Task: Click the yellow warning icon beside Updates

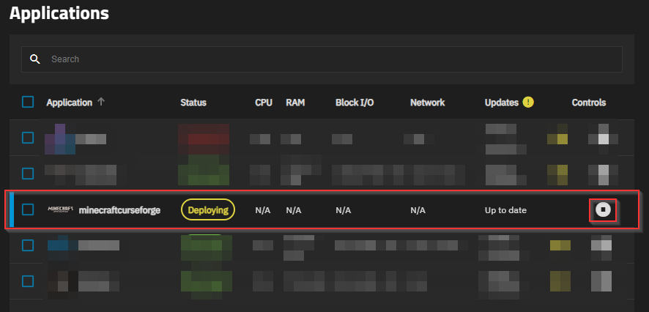Action: tap(528, 102)
